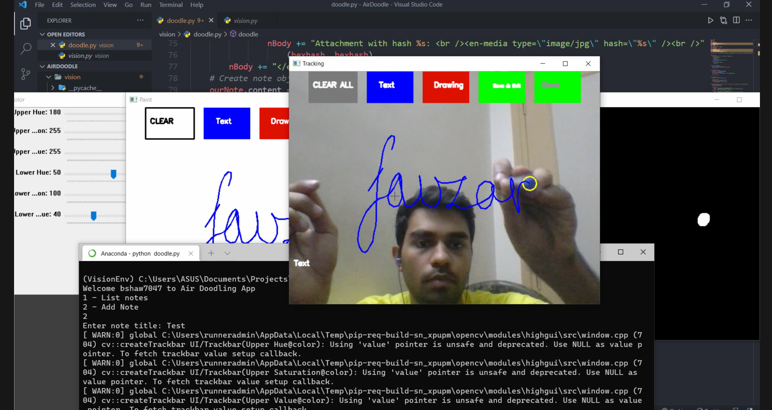The width and height of the screenshot is (772, 410).
Task: Select the Anaconda python doodle.py terminal tab
Action: coord(140,253)
